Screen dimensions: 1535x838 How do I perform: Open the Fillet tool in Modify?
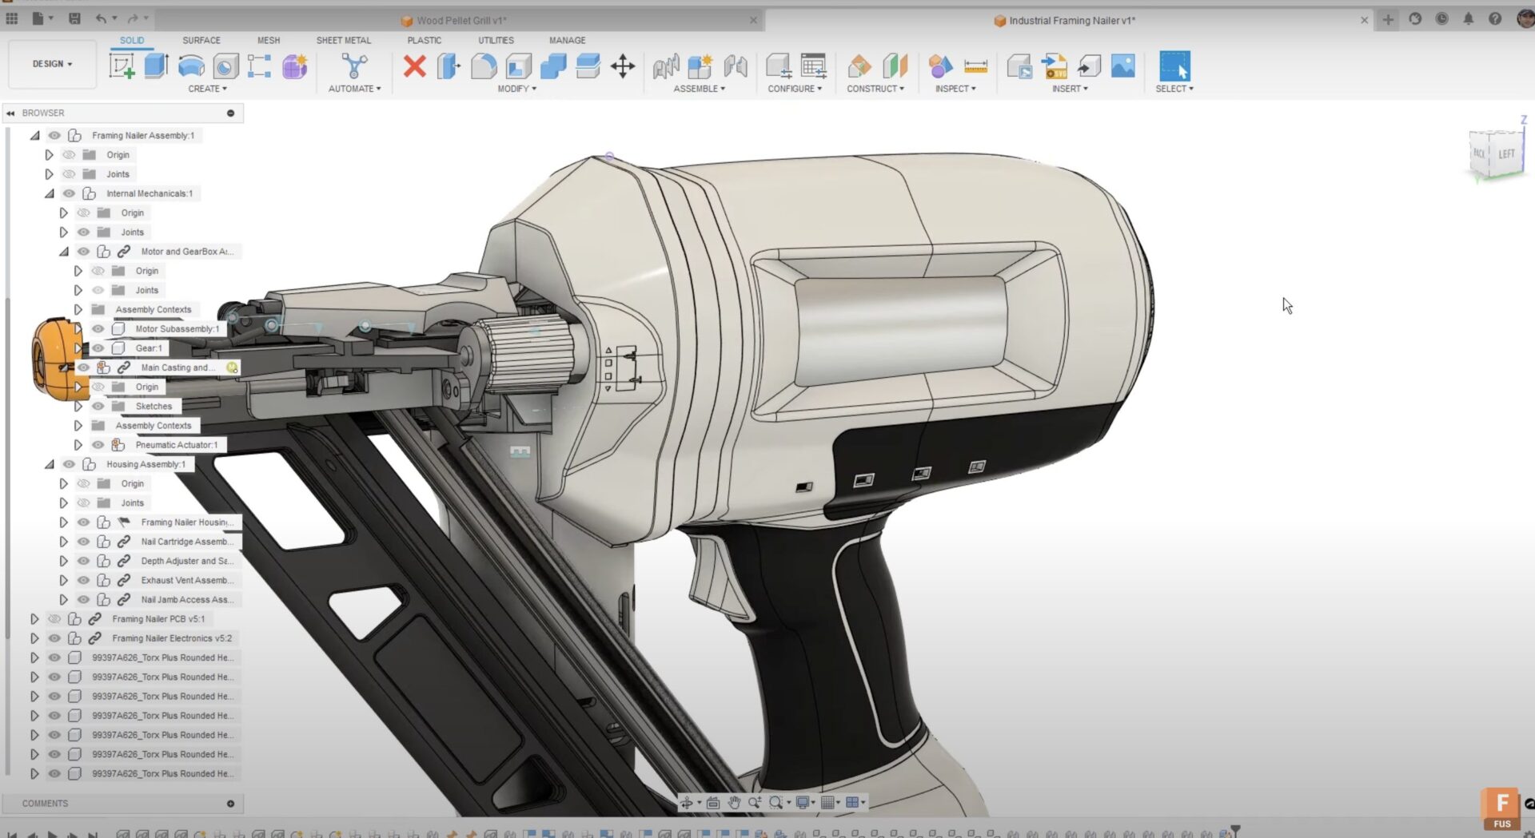pyautogui.click(x=484, y=66)
